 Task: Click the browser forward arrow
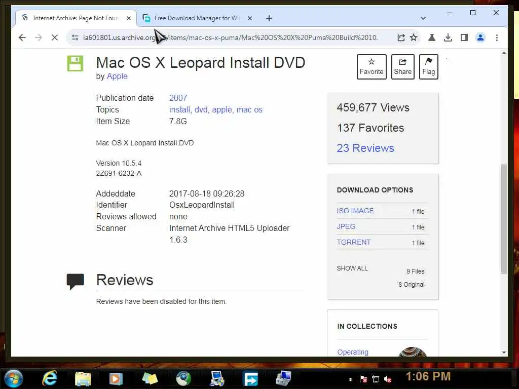pos(39,37)
